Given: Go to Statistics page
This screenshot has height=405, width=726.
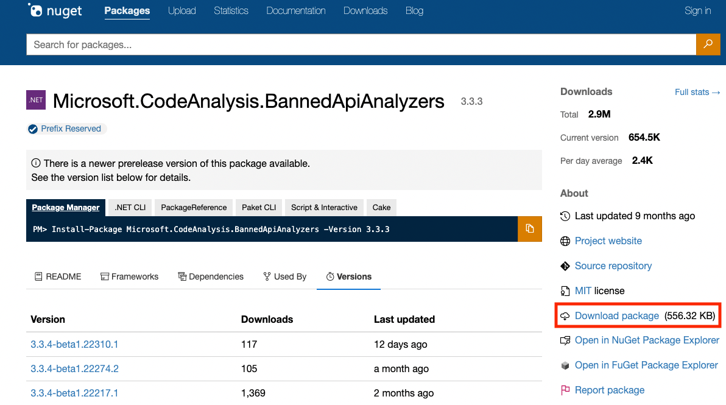Looking at the screenshot, I should [x=231, y=10].
